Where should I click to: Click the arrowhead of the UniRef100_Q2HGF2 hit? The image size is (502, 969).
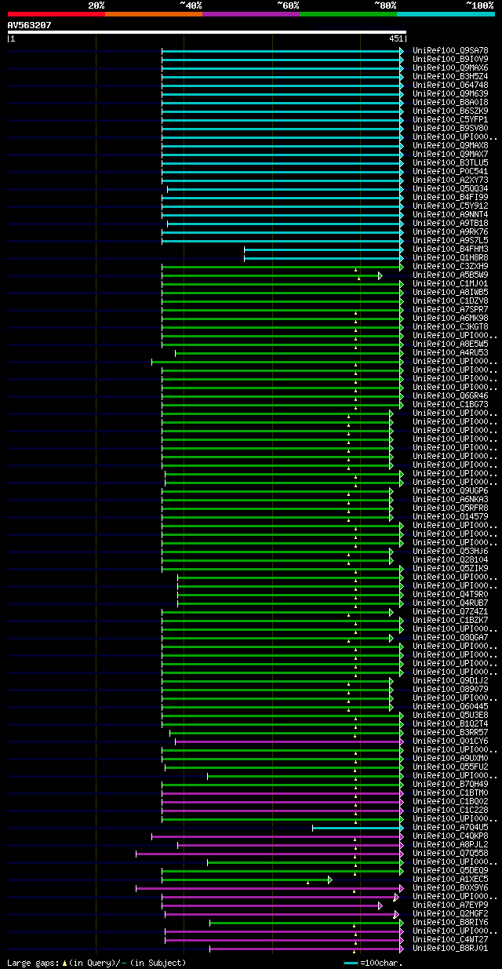tap(396, 914)
